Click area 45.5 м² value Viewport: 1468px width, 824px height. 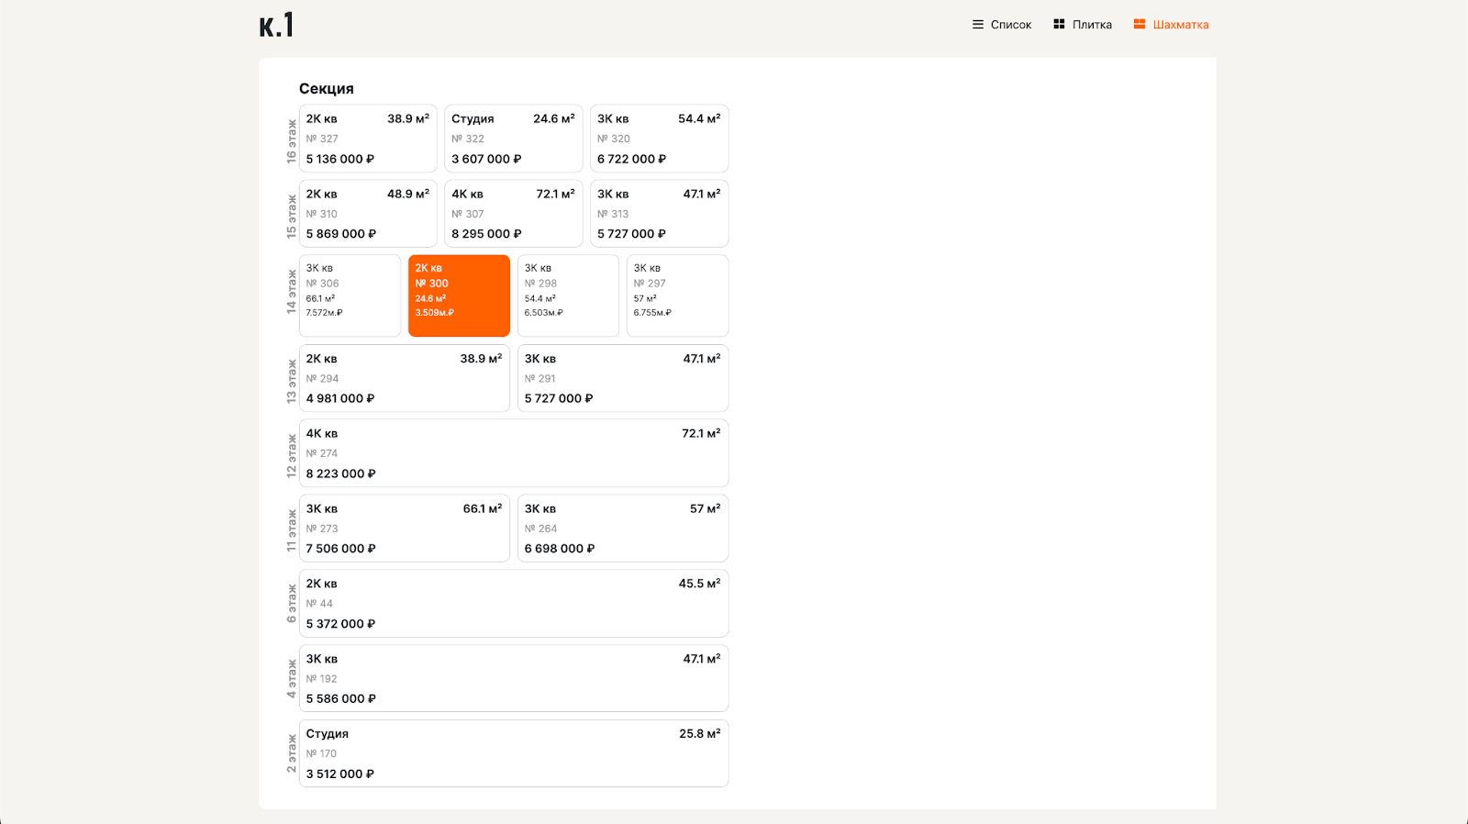(700, 584)
